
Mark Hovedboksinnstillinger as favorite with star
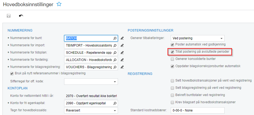(59, 4)
